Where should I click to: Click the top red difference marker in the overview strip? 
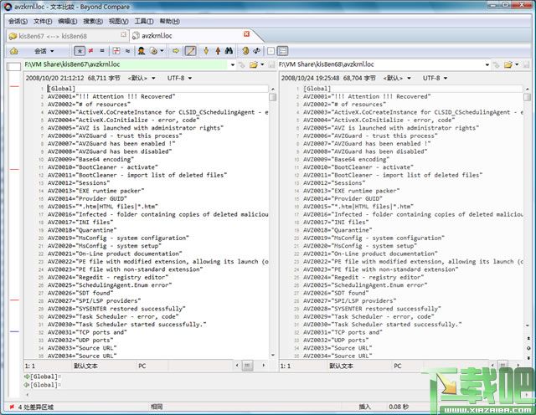coord(14,86)
